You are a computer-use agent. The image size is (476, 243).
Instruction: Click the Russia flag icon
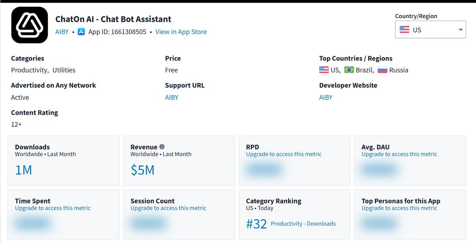[x=382, y=70]
